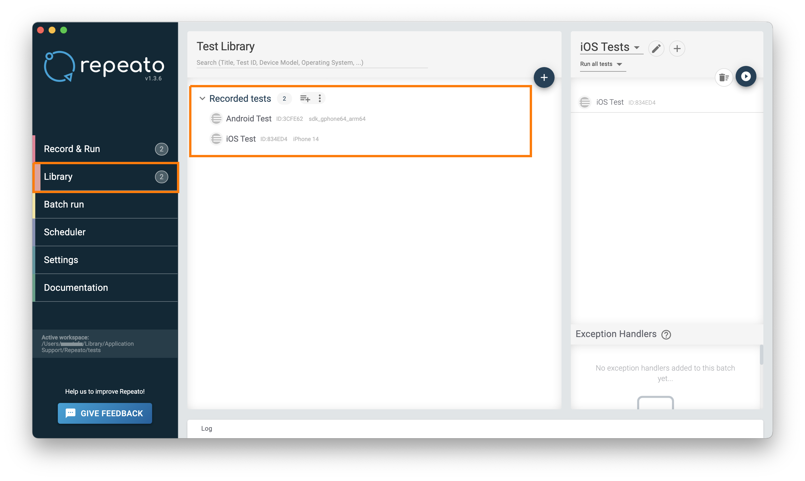Viewport: 805px width, 481px height.
Task: Select iOS Test entry in the batch list
Action: point(666,102)
